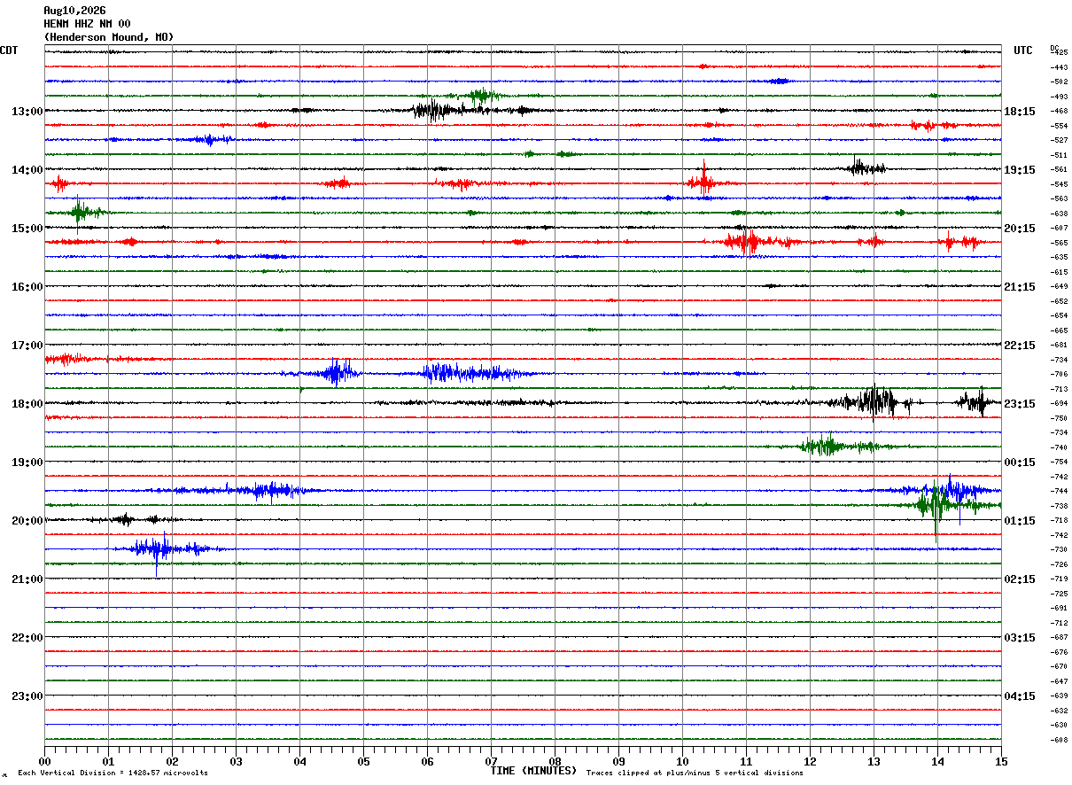Viewport: 1072px width, 785px height.
Task: Select the 04:15 UTC time marker
Action: (x=1020, y=696)
